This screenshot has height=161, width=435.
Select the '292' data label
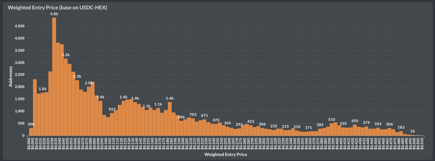pos(239,124)
